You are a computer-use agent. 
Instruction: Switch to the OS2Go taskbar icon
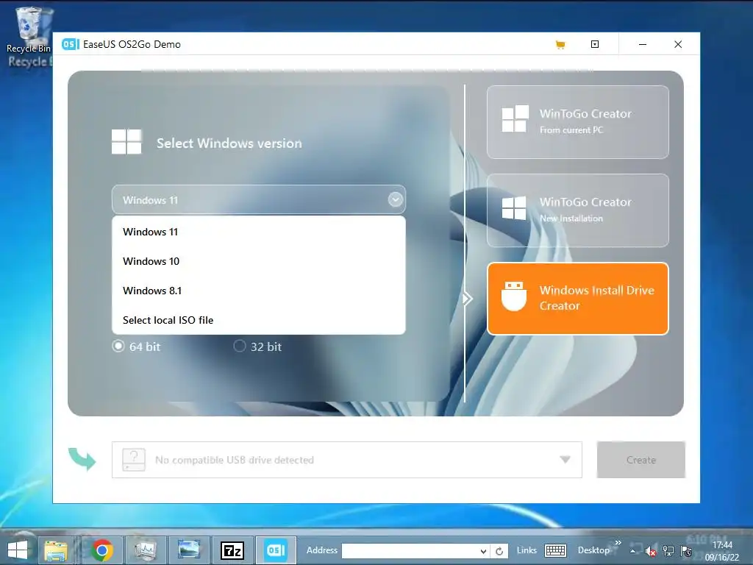point(276,550)
